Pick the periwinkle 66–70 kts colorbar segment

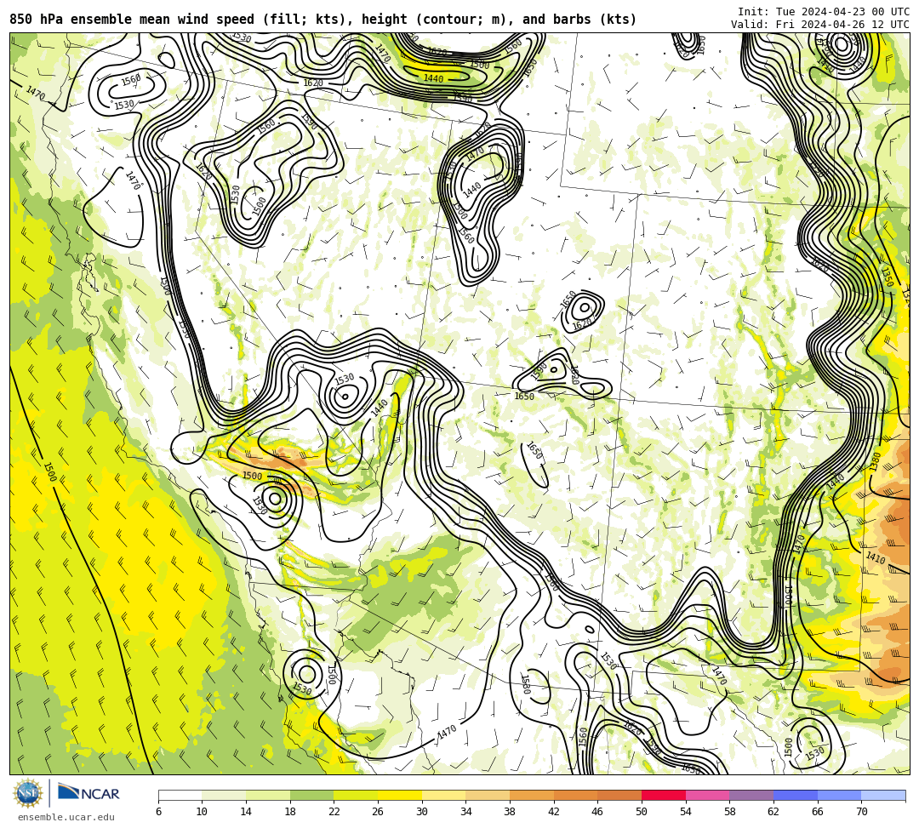click(x=839, y=795)
